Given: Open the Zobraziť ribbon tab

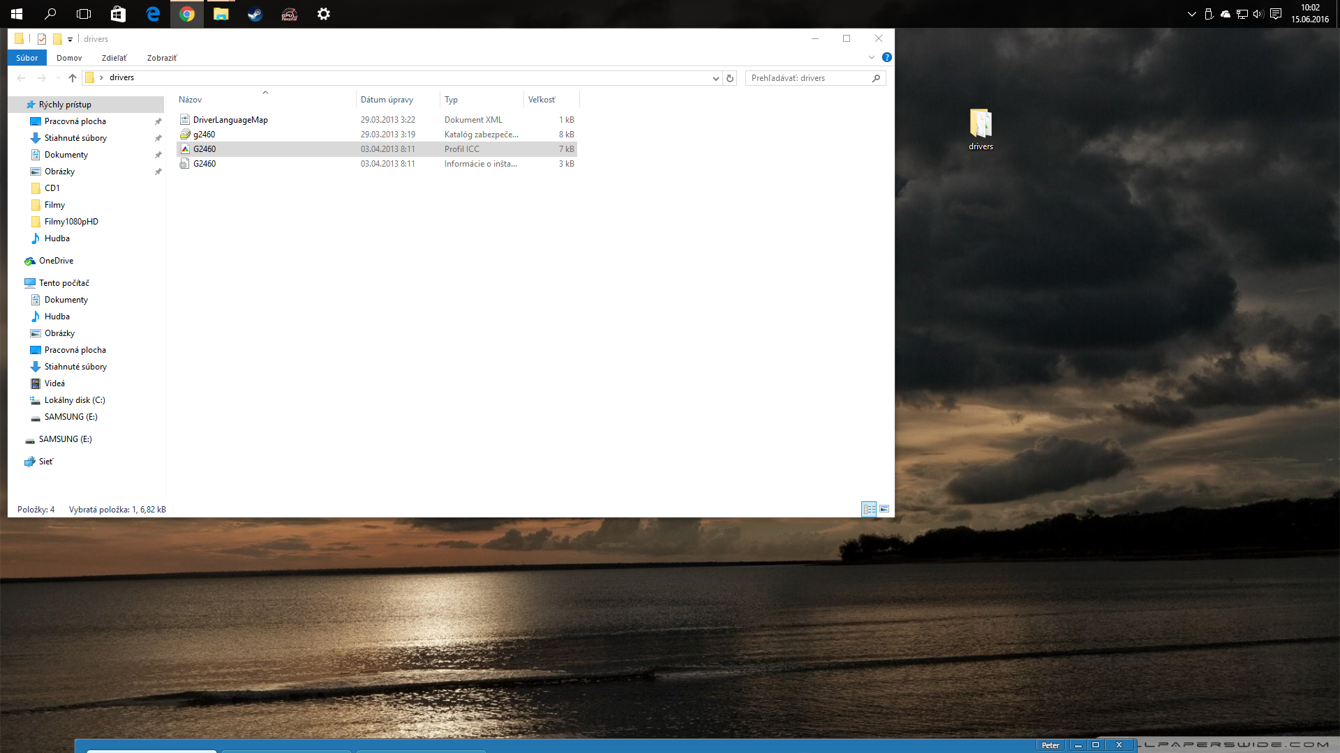Looking at the screenshot, I should point(162,58).
